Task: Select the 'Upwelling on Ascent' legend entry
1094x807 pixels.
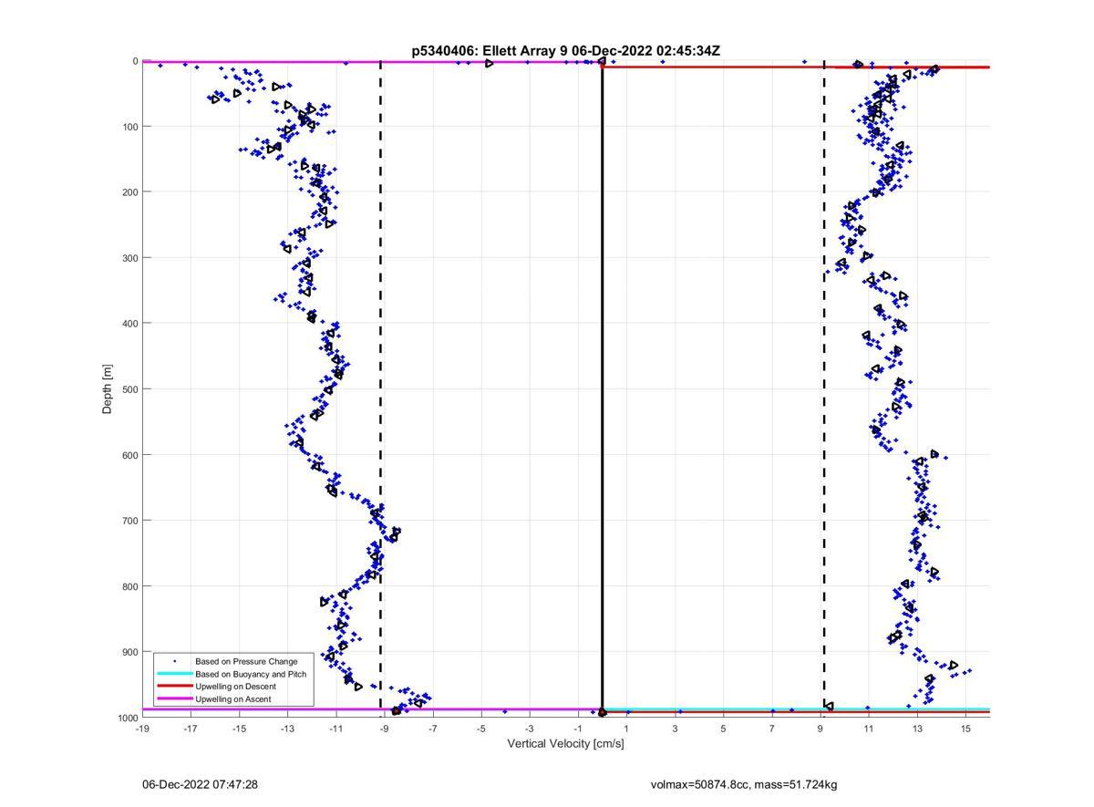Action: coord(235,699)
